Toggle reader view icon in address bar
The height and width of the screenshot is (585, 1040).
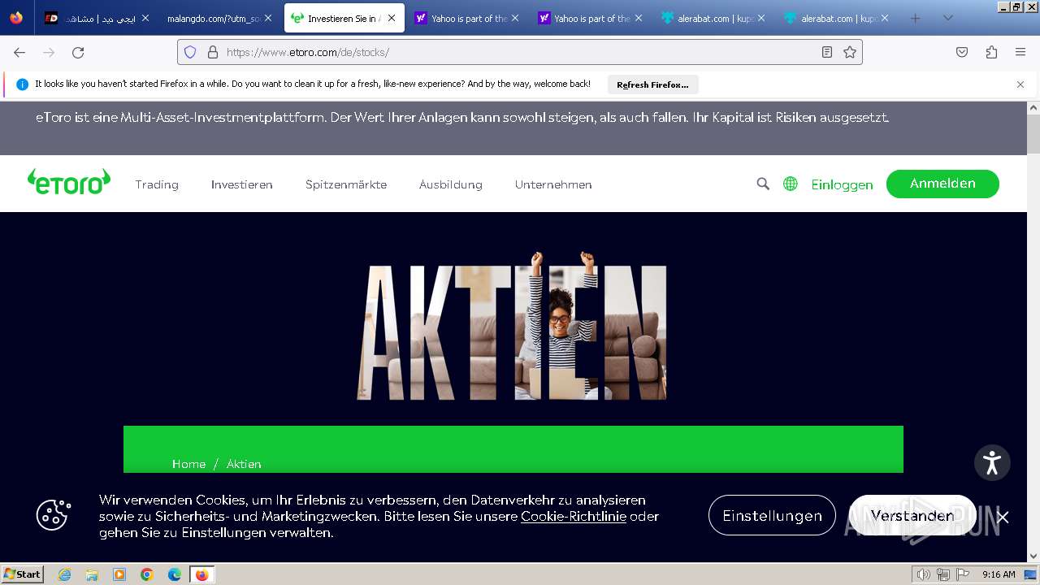[x=827, y=52]
